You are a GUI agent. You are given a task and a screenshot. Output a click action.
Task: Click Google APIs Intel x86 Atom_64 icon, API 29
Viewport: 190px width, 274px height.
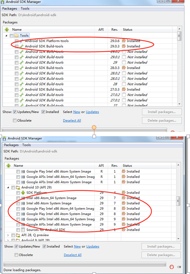(23, 219)
